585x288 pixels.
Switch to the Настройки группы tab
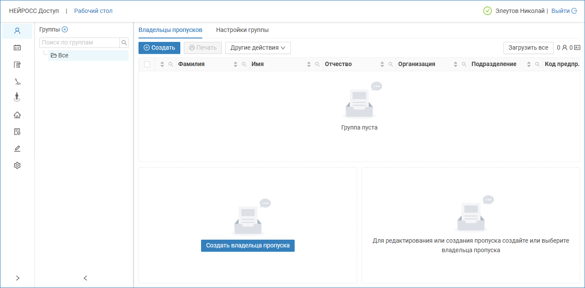[x=242, y=30]
